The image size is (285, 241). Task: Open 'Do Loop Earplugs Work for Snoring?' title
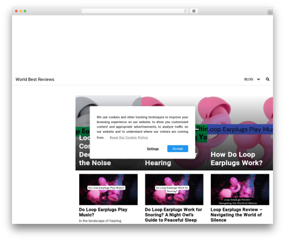(173, 215)
